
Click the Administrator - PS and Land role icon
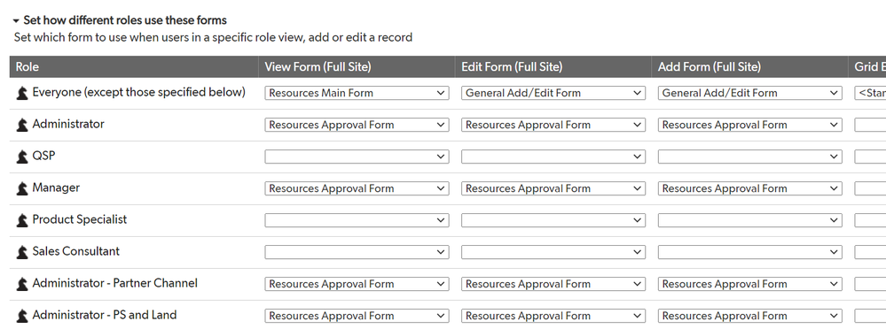[x=22, y=316]
